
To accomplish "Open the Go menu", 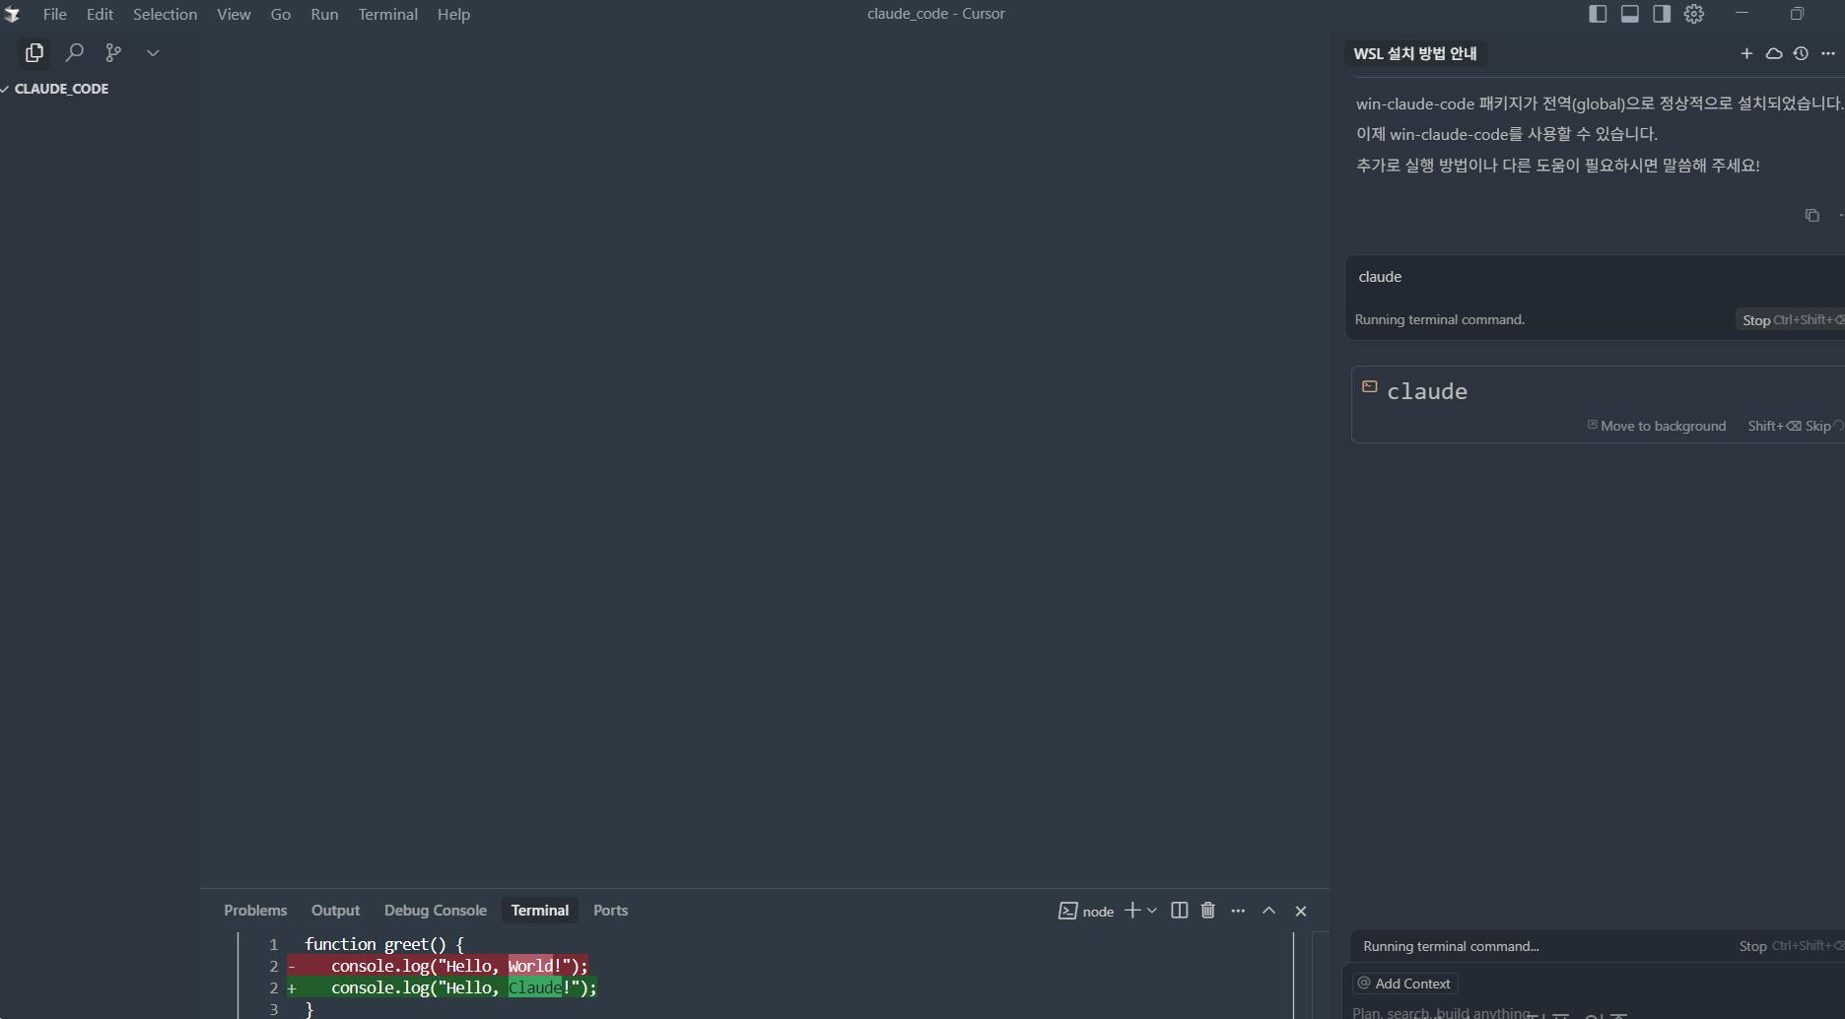I will point(281,14).
